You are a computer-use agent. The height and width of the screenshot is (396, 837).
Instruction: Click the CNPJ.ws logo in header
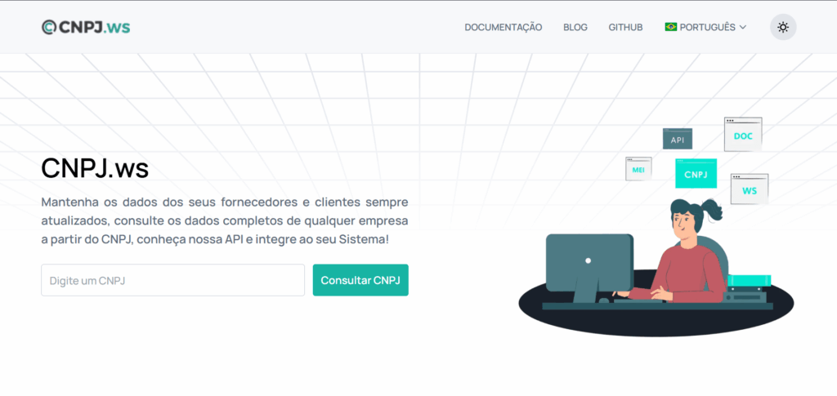tap(86, 27)
